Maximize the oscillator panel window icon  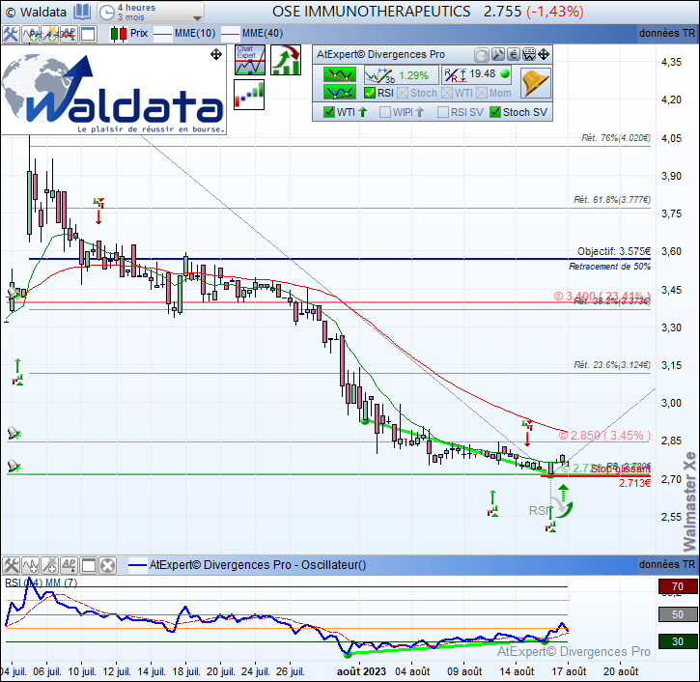88,565
